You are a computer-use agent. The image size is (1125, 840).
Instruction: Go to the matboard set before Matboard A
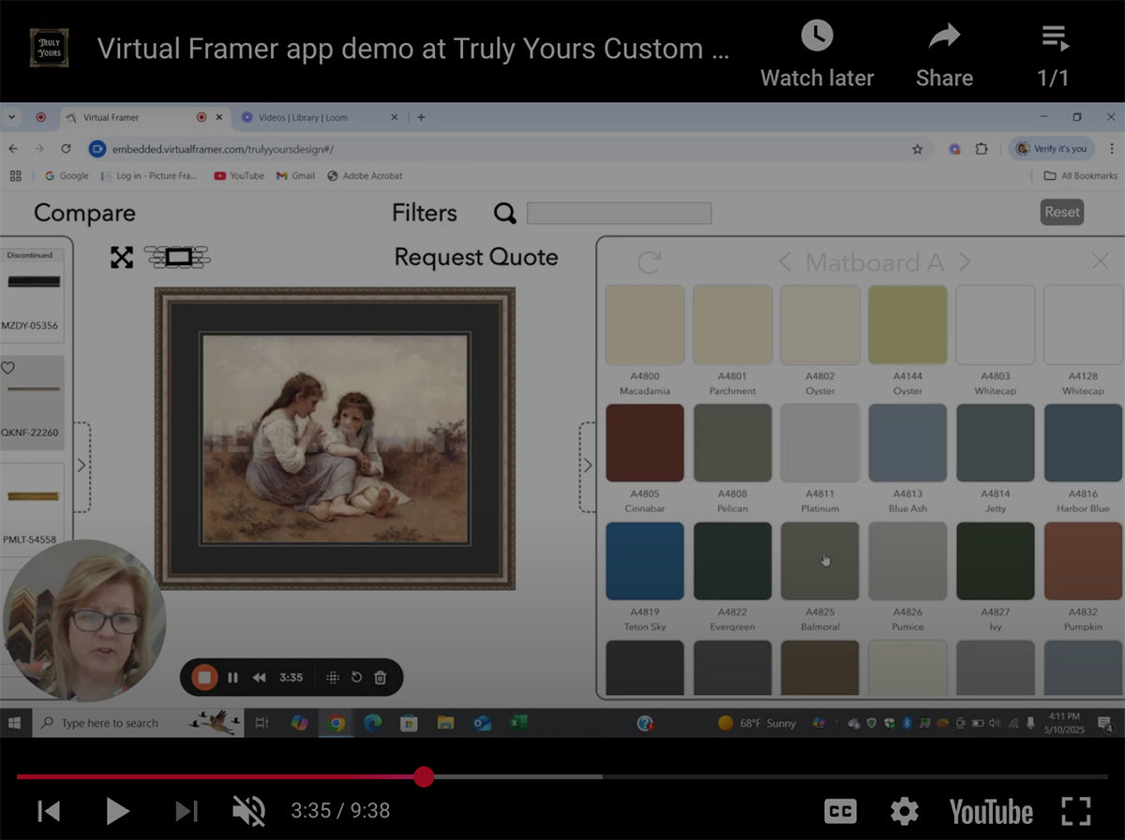[785, 262]
